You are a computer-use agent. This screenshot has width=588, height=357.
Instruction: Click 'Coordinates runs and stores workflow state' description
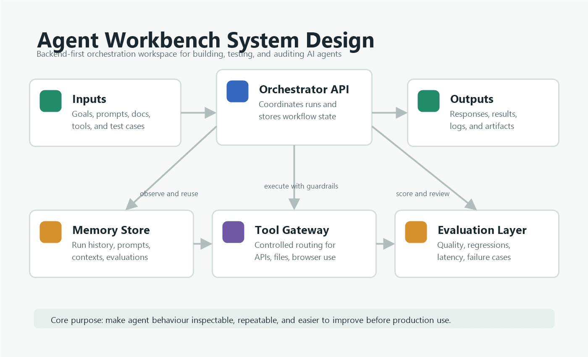click(x=297, y=110)
